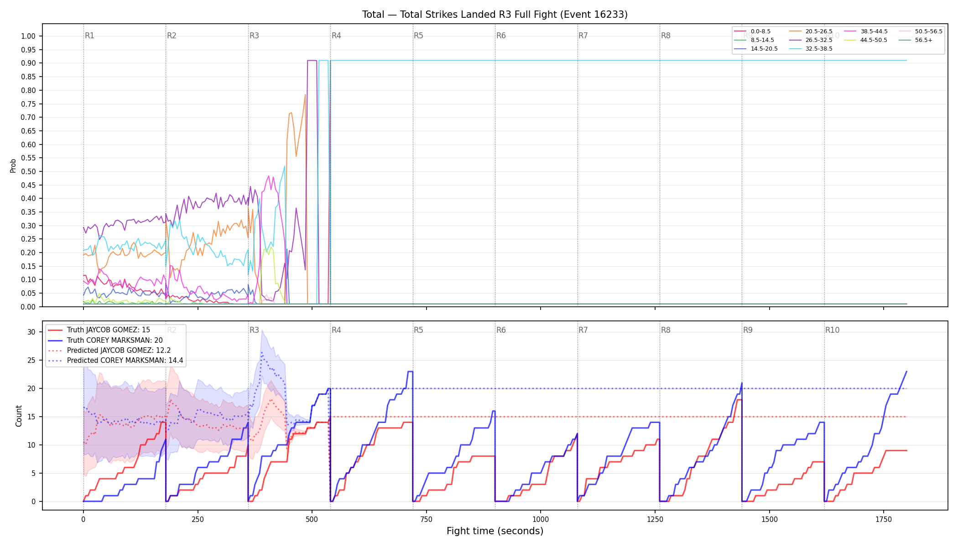
Task: Click the Prob y-axis label
Action: (13, 165)
